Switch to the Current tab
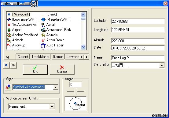The image size is (169, 118). 23,57
